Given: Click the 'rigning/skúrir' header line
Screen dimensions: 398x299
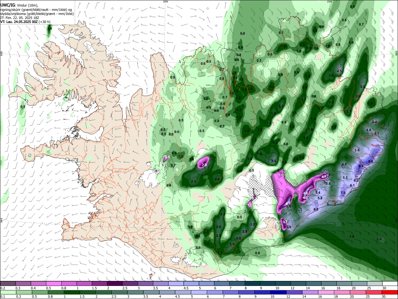Looking at the screenshot, I should click(36, 9).
